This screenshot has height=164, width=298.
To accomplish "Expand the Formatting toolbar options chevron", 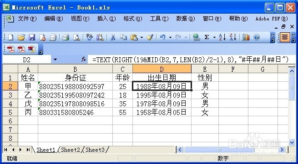I will [x=294, y=37].
